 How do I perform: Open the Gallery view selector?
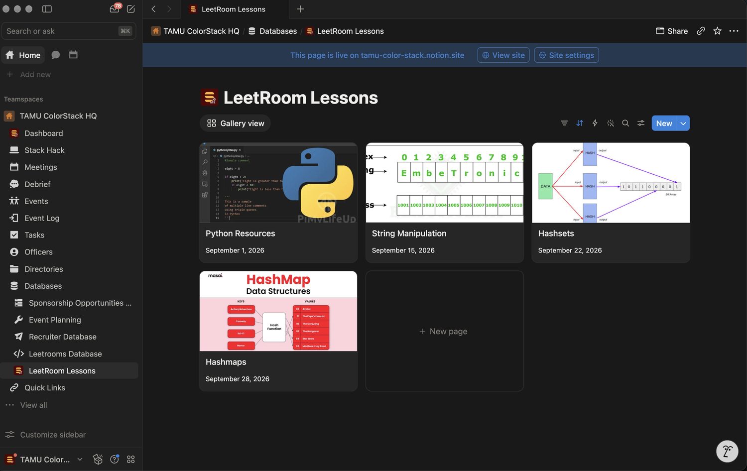point(236,123)
